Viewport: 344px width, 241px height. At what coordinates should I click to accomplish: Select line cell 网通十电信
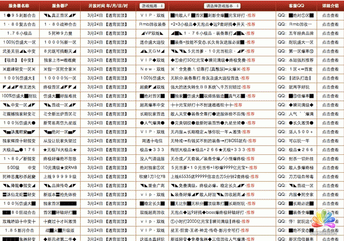[152, 141]
